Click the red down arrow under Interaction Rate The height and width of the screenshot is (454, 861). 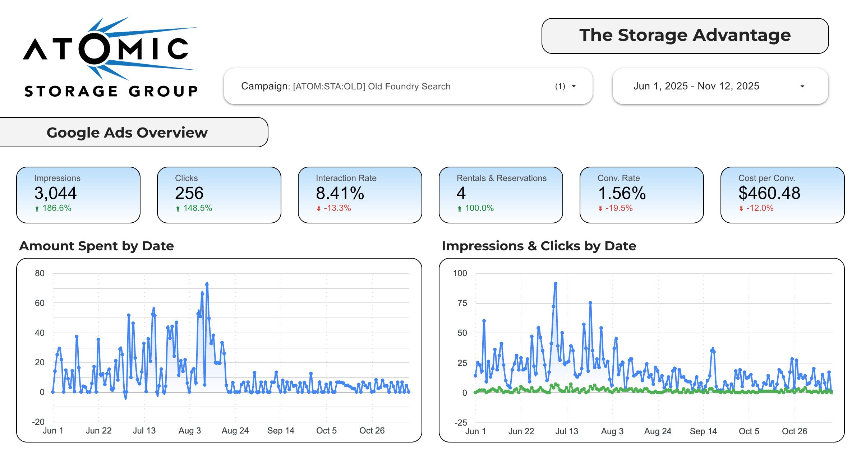(319, 208)
